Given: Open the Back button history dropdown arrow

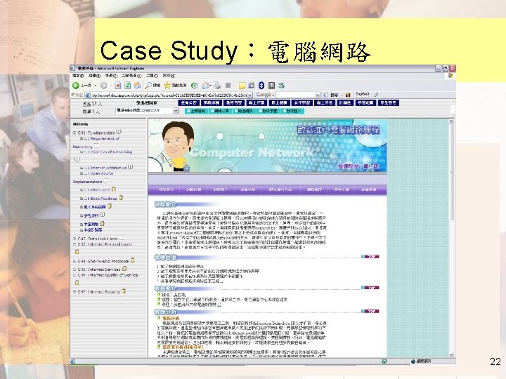Looking at the screenshot, I should pos(96,86).
